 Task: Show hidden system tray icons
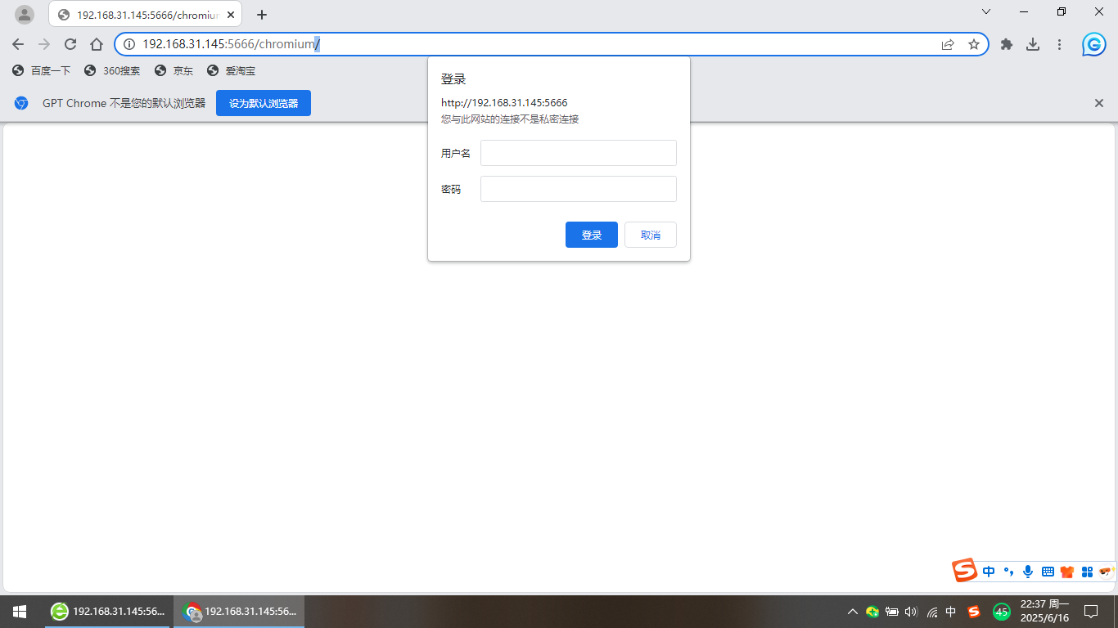coord(853,612)
